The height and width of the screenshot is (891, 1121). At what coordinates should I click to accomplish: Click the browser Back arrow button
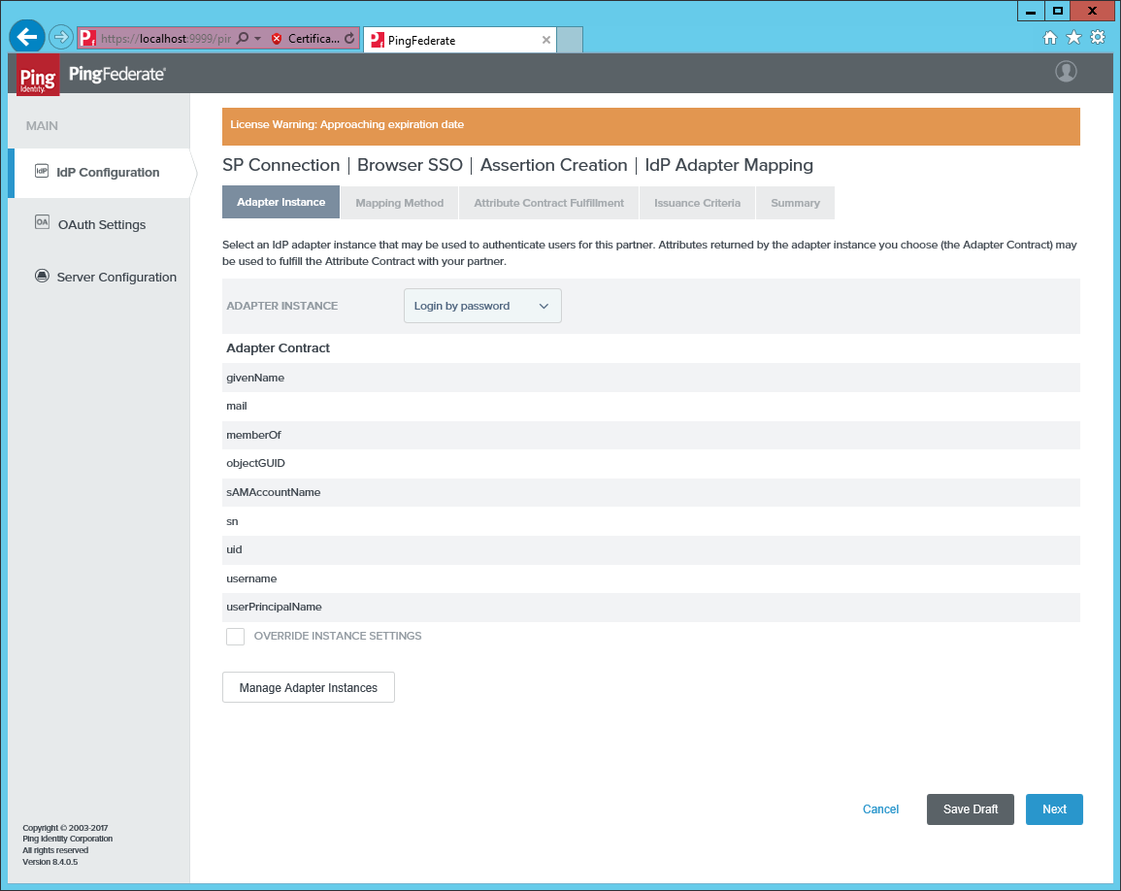[x=27, y=37]
